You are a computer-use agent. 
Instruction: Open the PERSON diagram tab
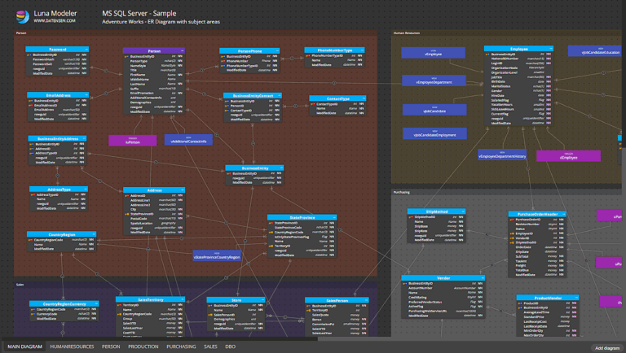click(110, 346)
